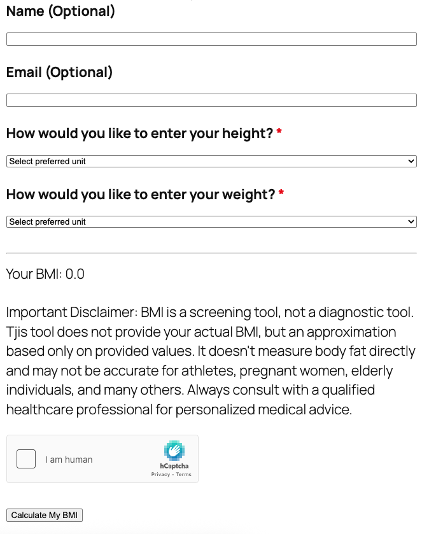
Task: Click the Name (Optional) label
Action: pyautogui.click(x=60, y=11)
